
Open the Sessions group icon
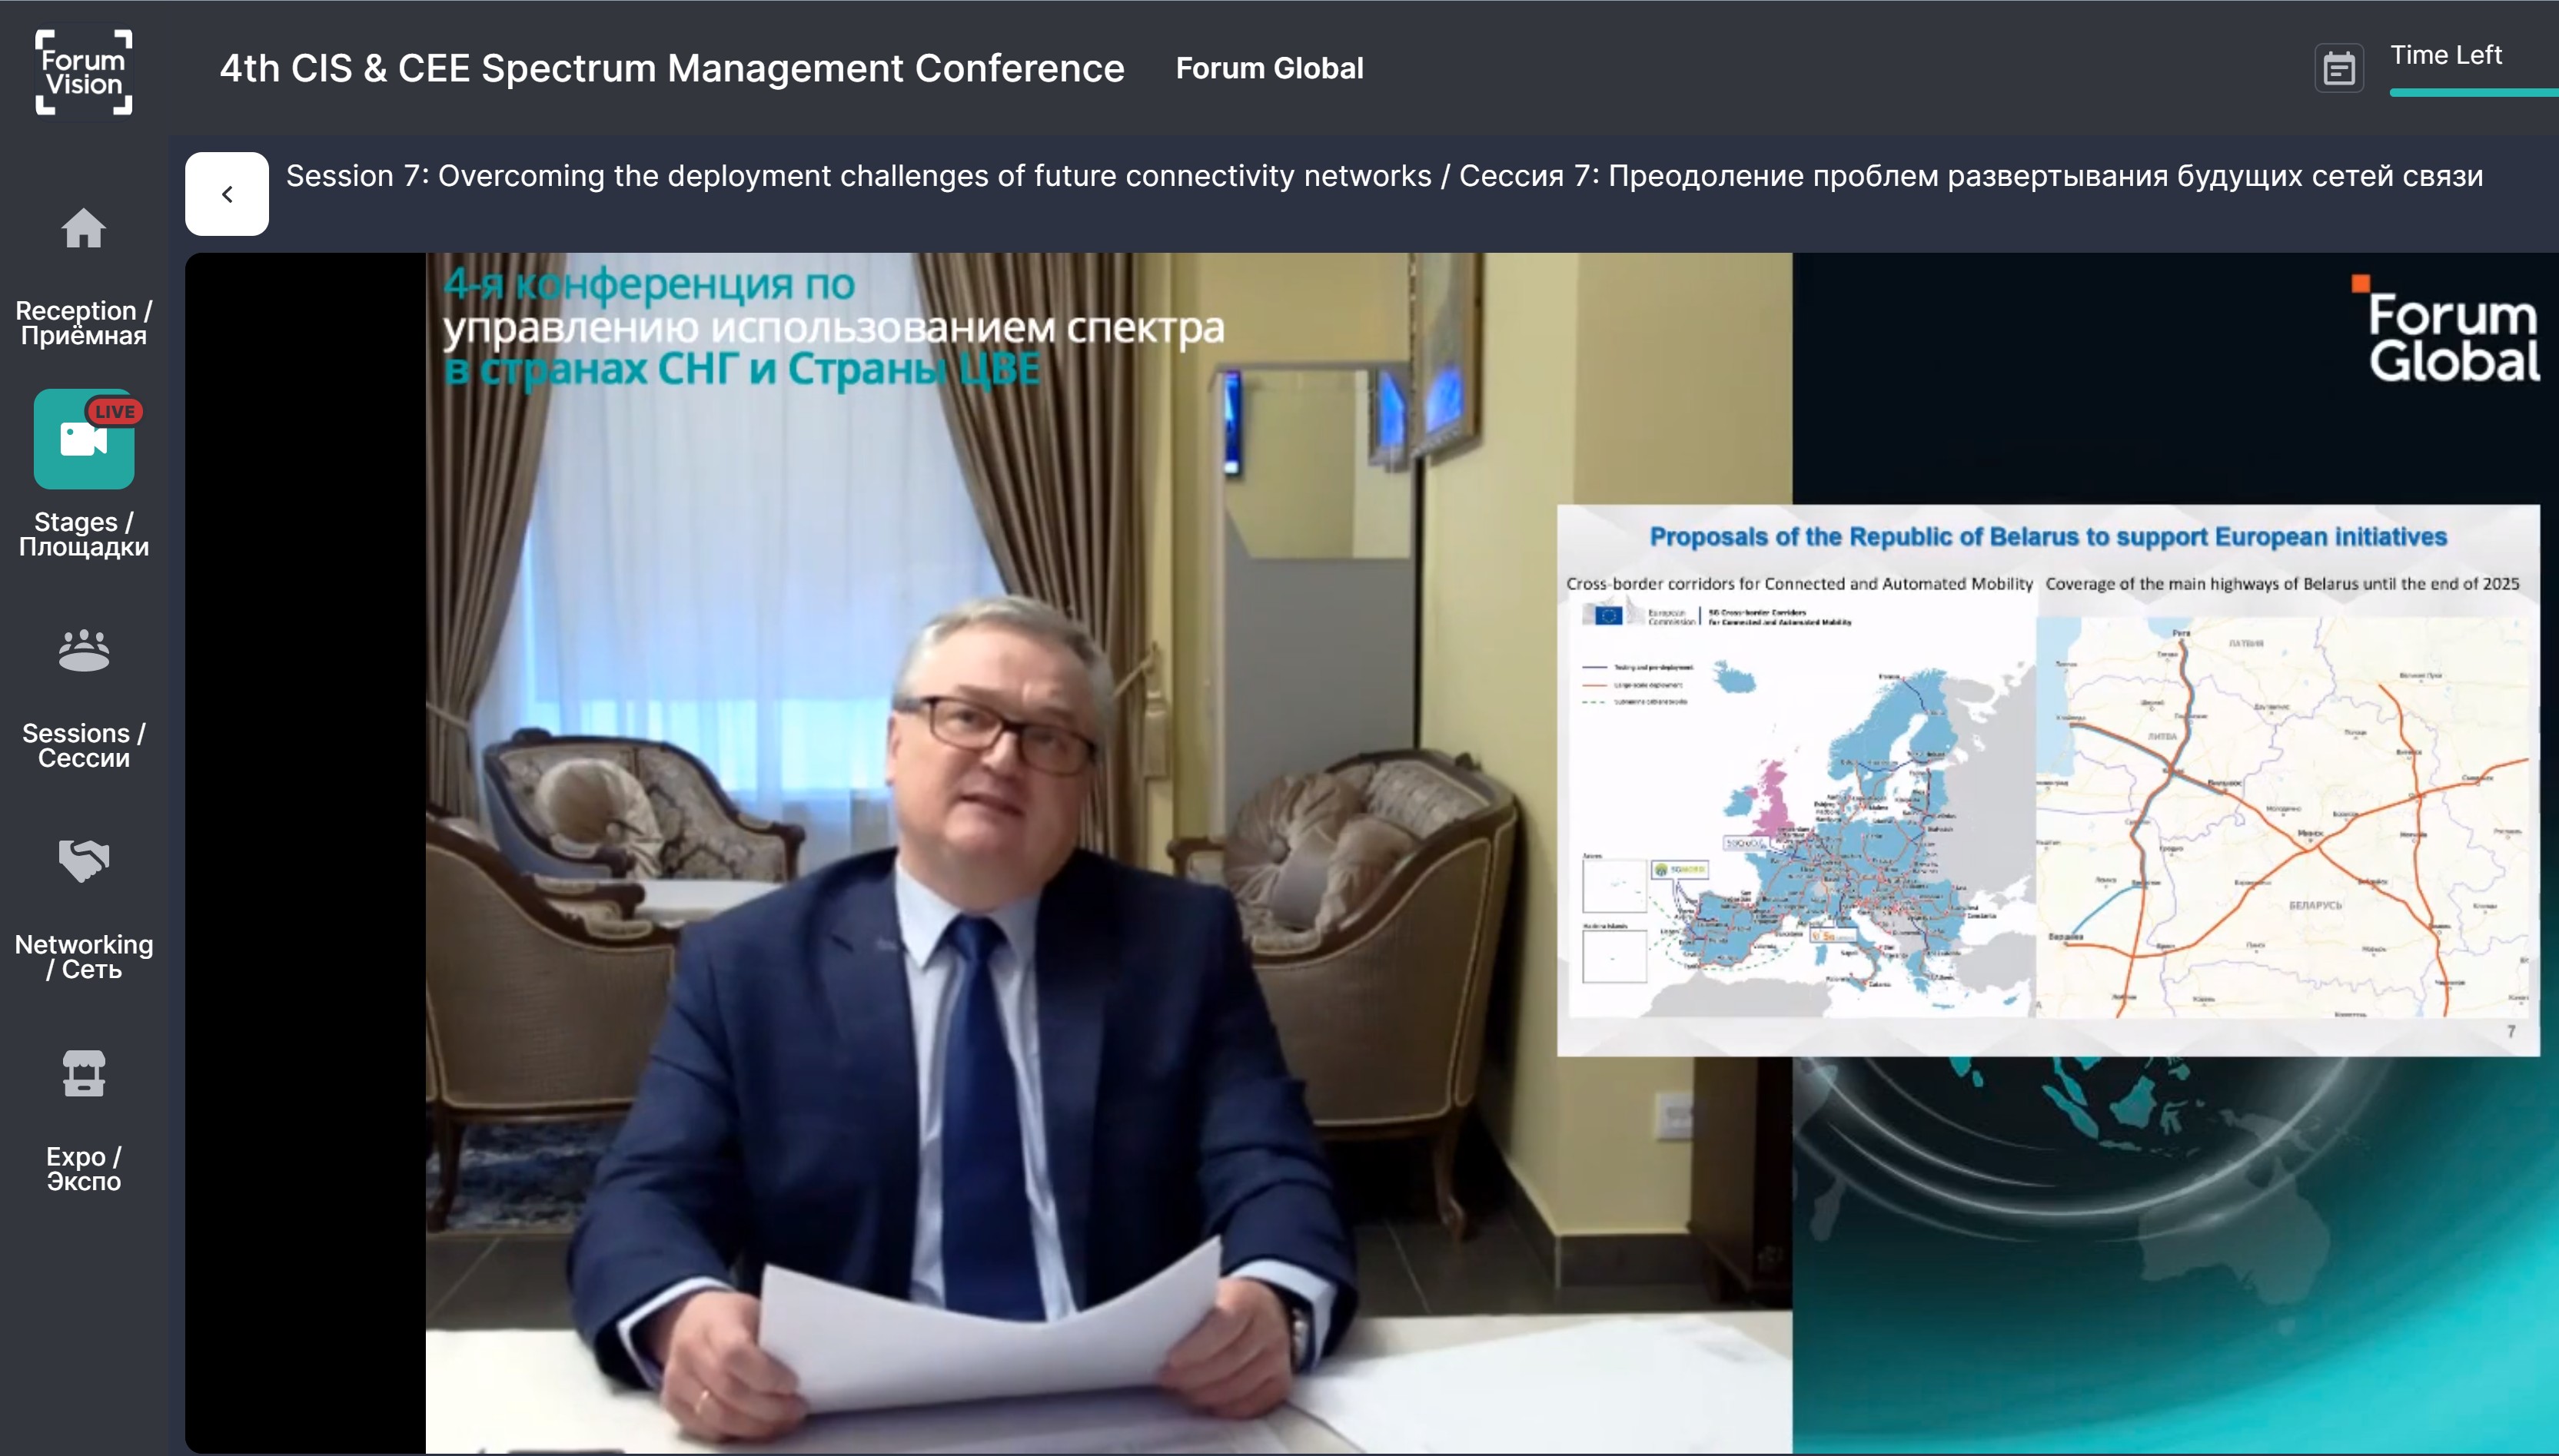pos(84,650)
